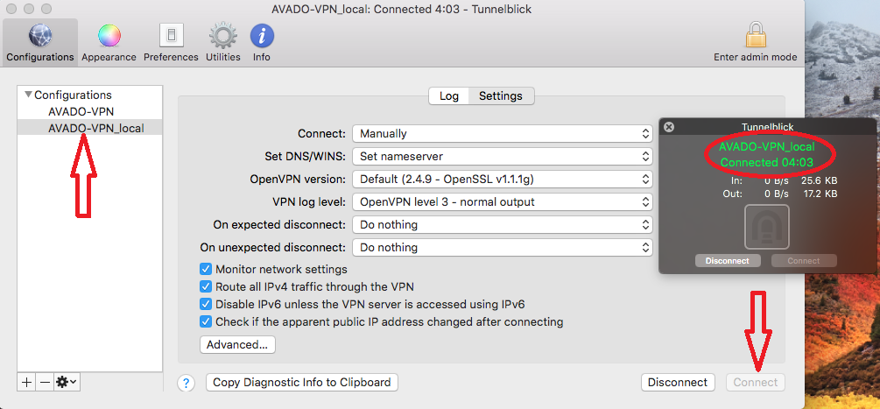
Task: Open the Set DNS/WINS dropdown
Action: point(503,157)
